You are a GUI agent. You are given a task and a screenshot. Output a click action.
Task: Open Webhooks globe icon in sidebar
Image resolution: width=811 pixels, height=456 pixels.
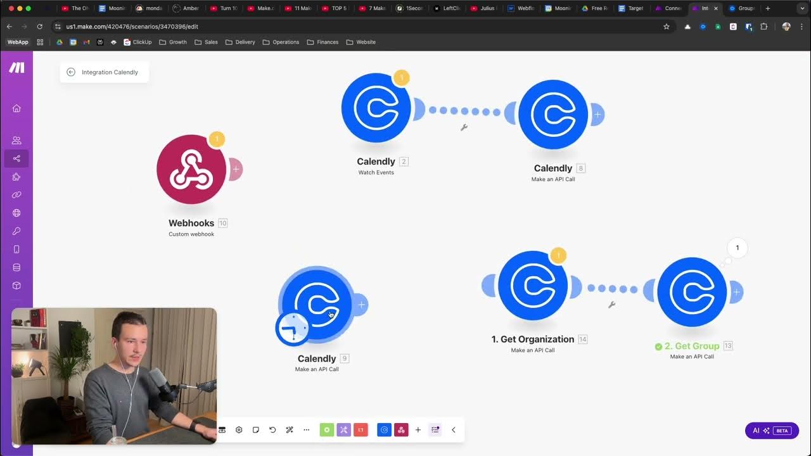point(16,213)
